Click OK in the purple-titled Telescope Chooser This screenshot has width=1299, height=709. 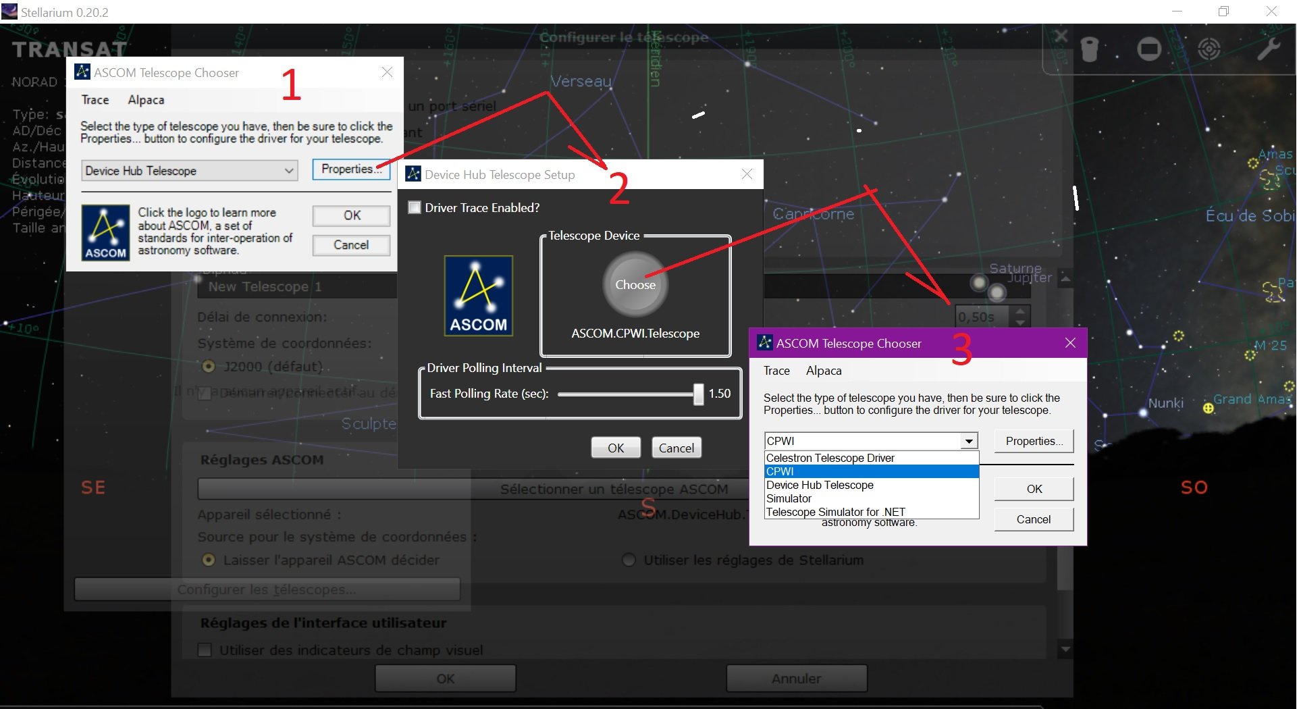pos(1034,489)
